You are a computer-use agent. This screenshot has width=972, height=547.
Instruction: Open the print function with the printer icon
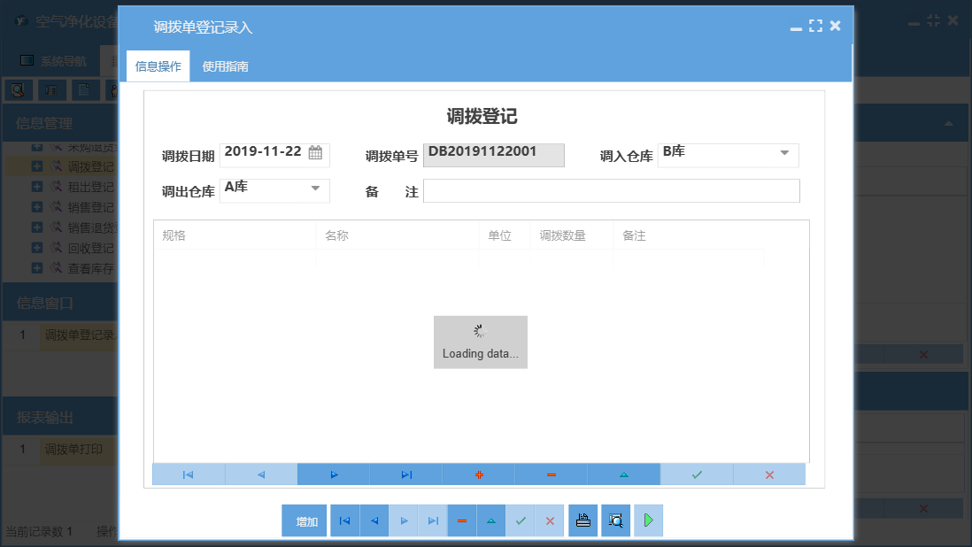pos(582,520)
